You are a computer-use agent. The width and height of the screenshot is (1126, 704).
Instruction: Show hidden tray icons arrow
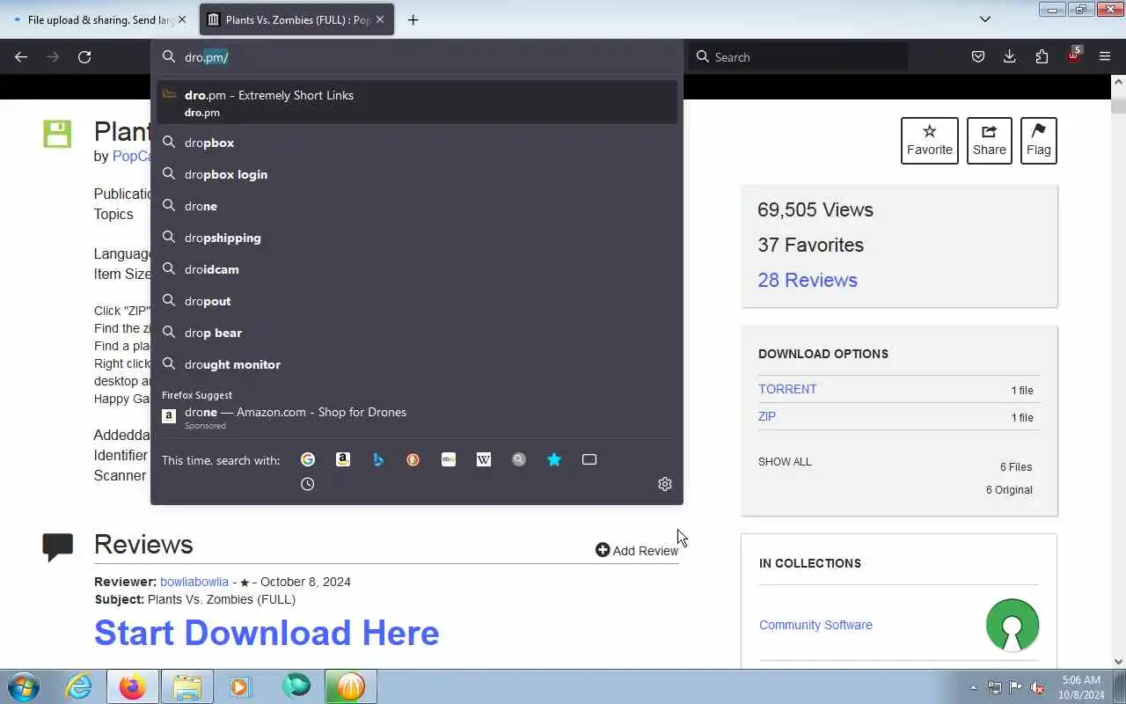[x=973, y=687]
